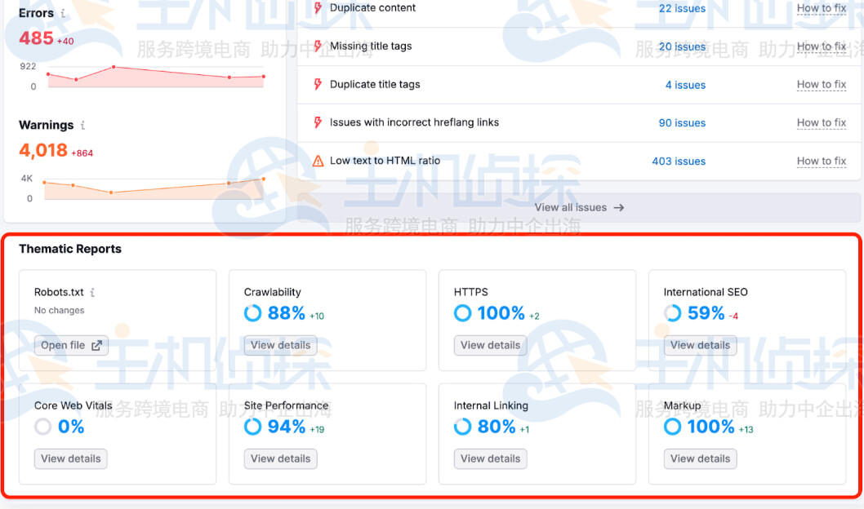Click the Warnings count 4,018
The width and height of the screenshot is (864, 509).
(x=43, y=150)
